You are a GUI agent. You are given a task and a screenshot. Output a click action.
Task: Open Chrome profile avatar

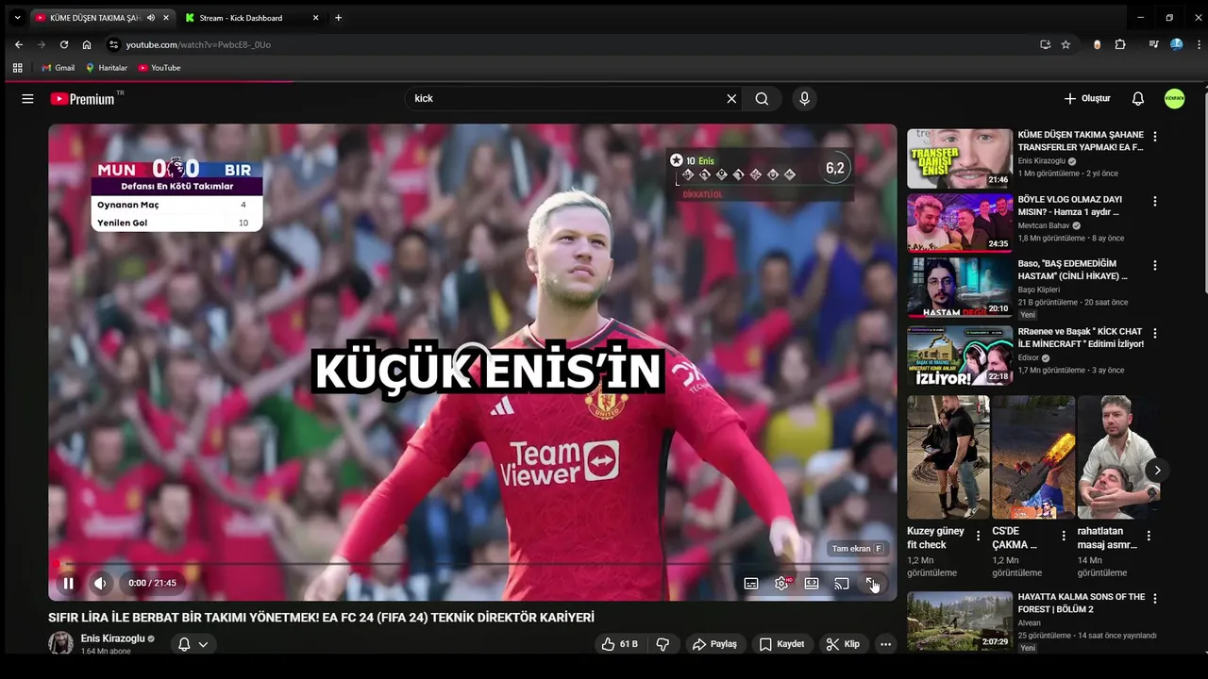tap(1176, 44)
